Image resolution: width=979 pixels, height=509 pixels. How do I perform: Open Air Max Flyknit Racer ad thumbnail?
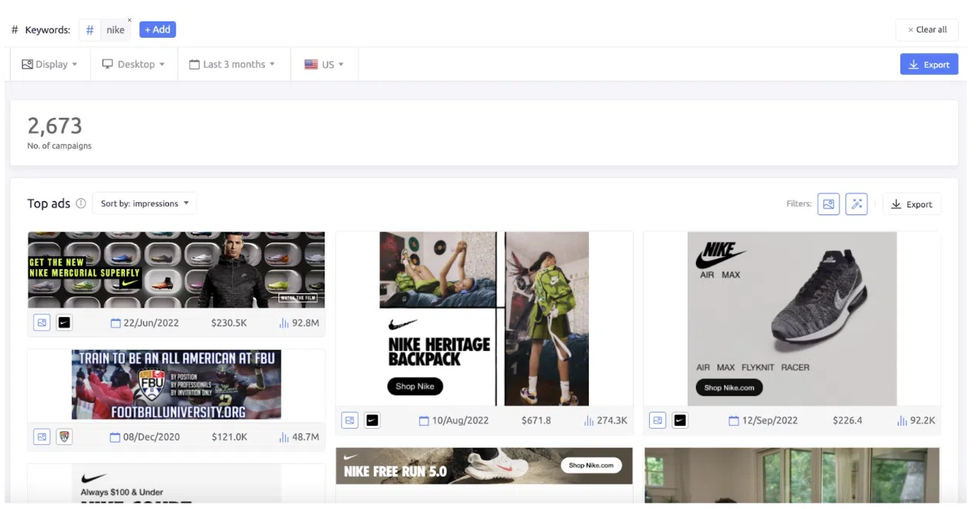tap(792, 319)
